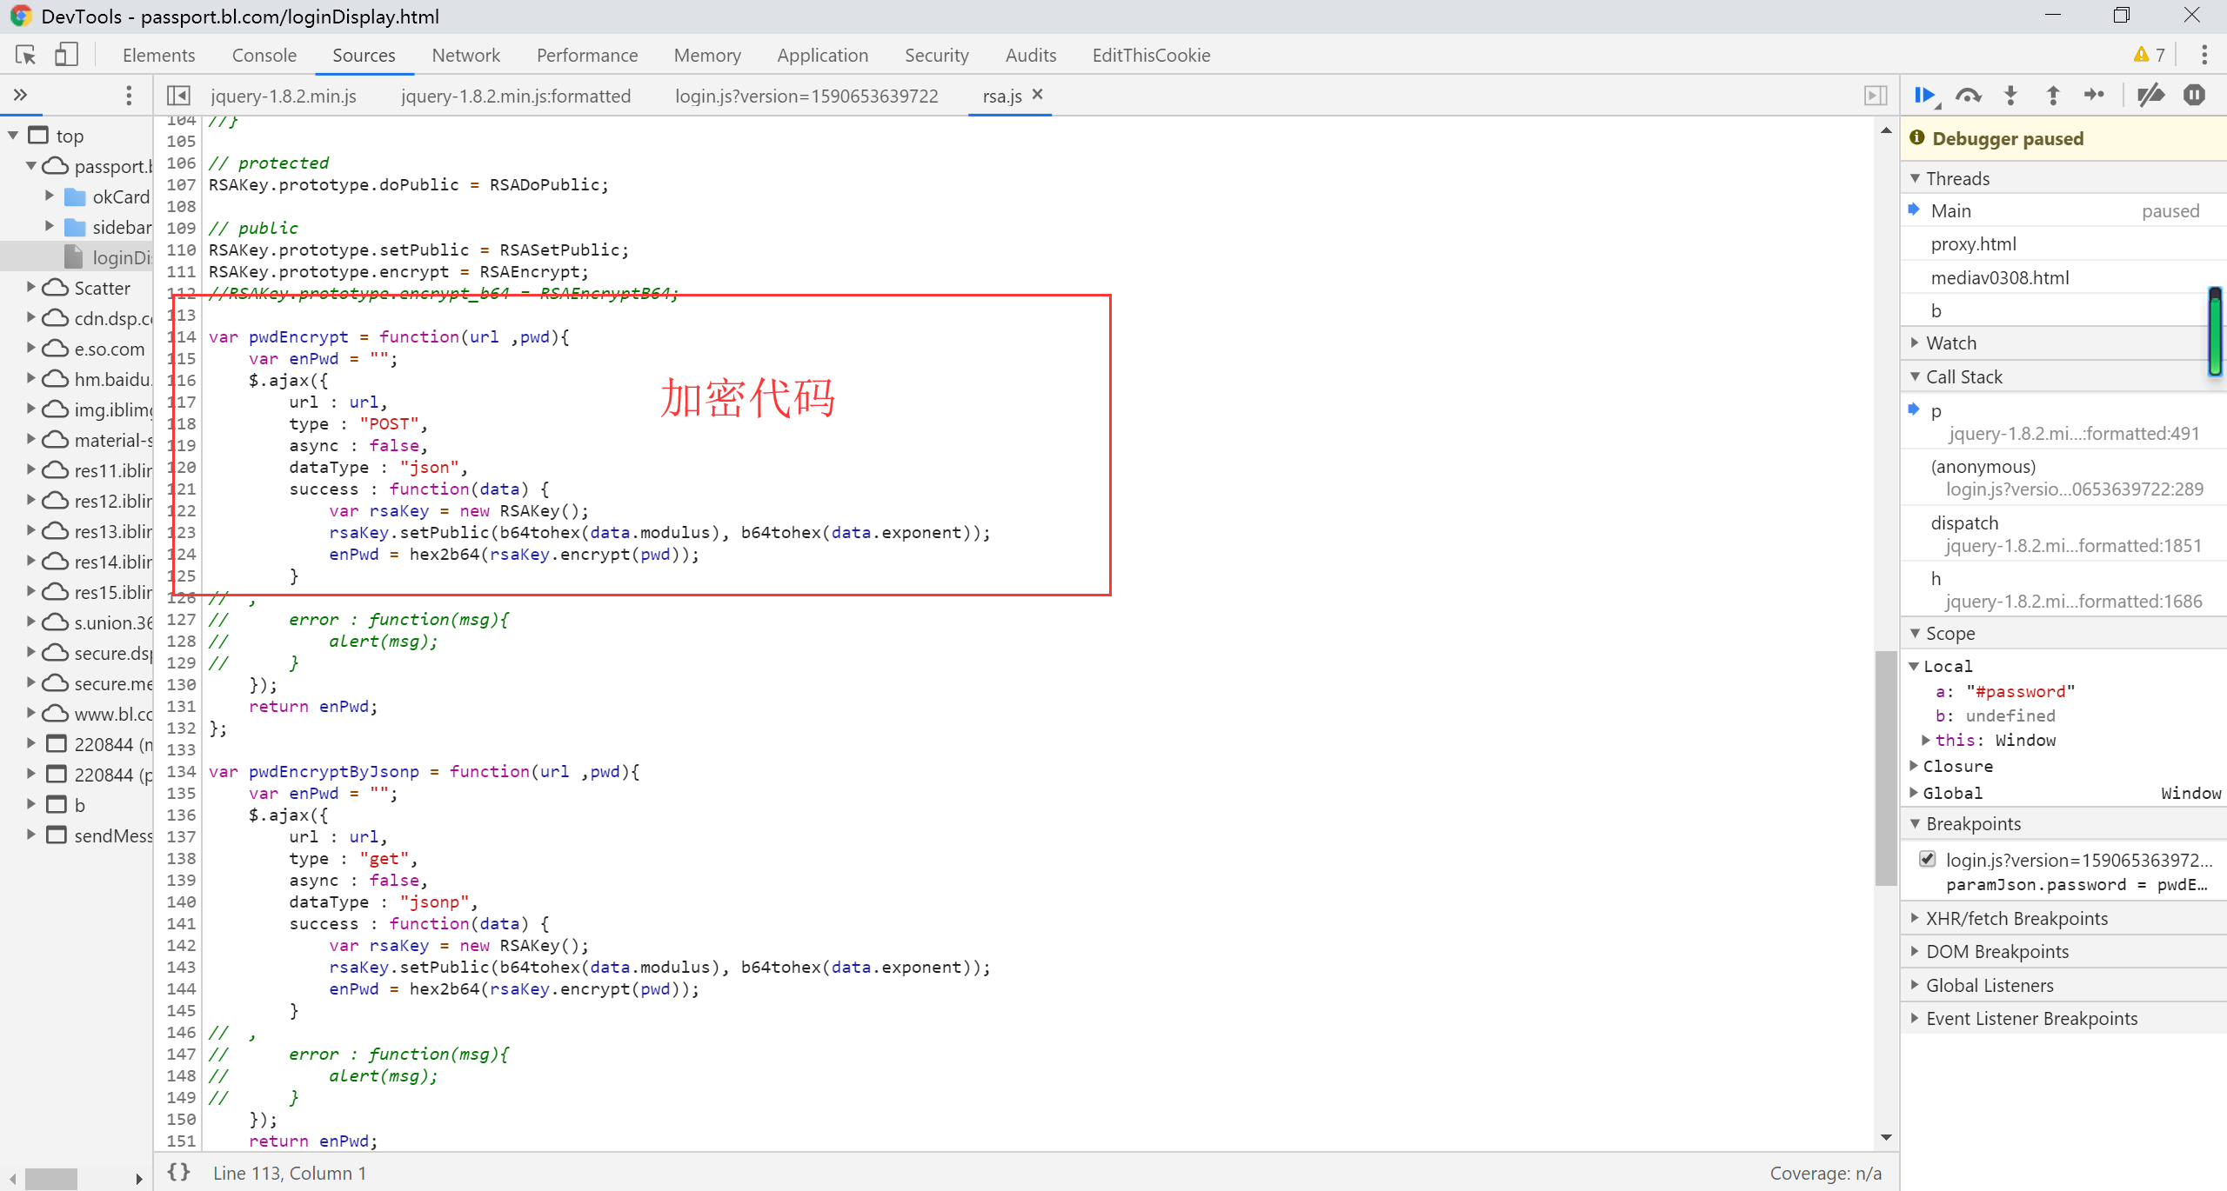2227x1191 pixels.
Task: Deactivate all breakpoints
Action: point(2150,96)
